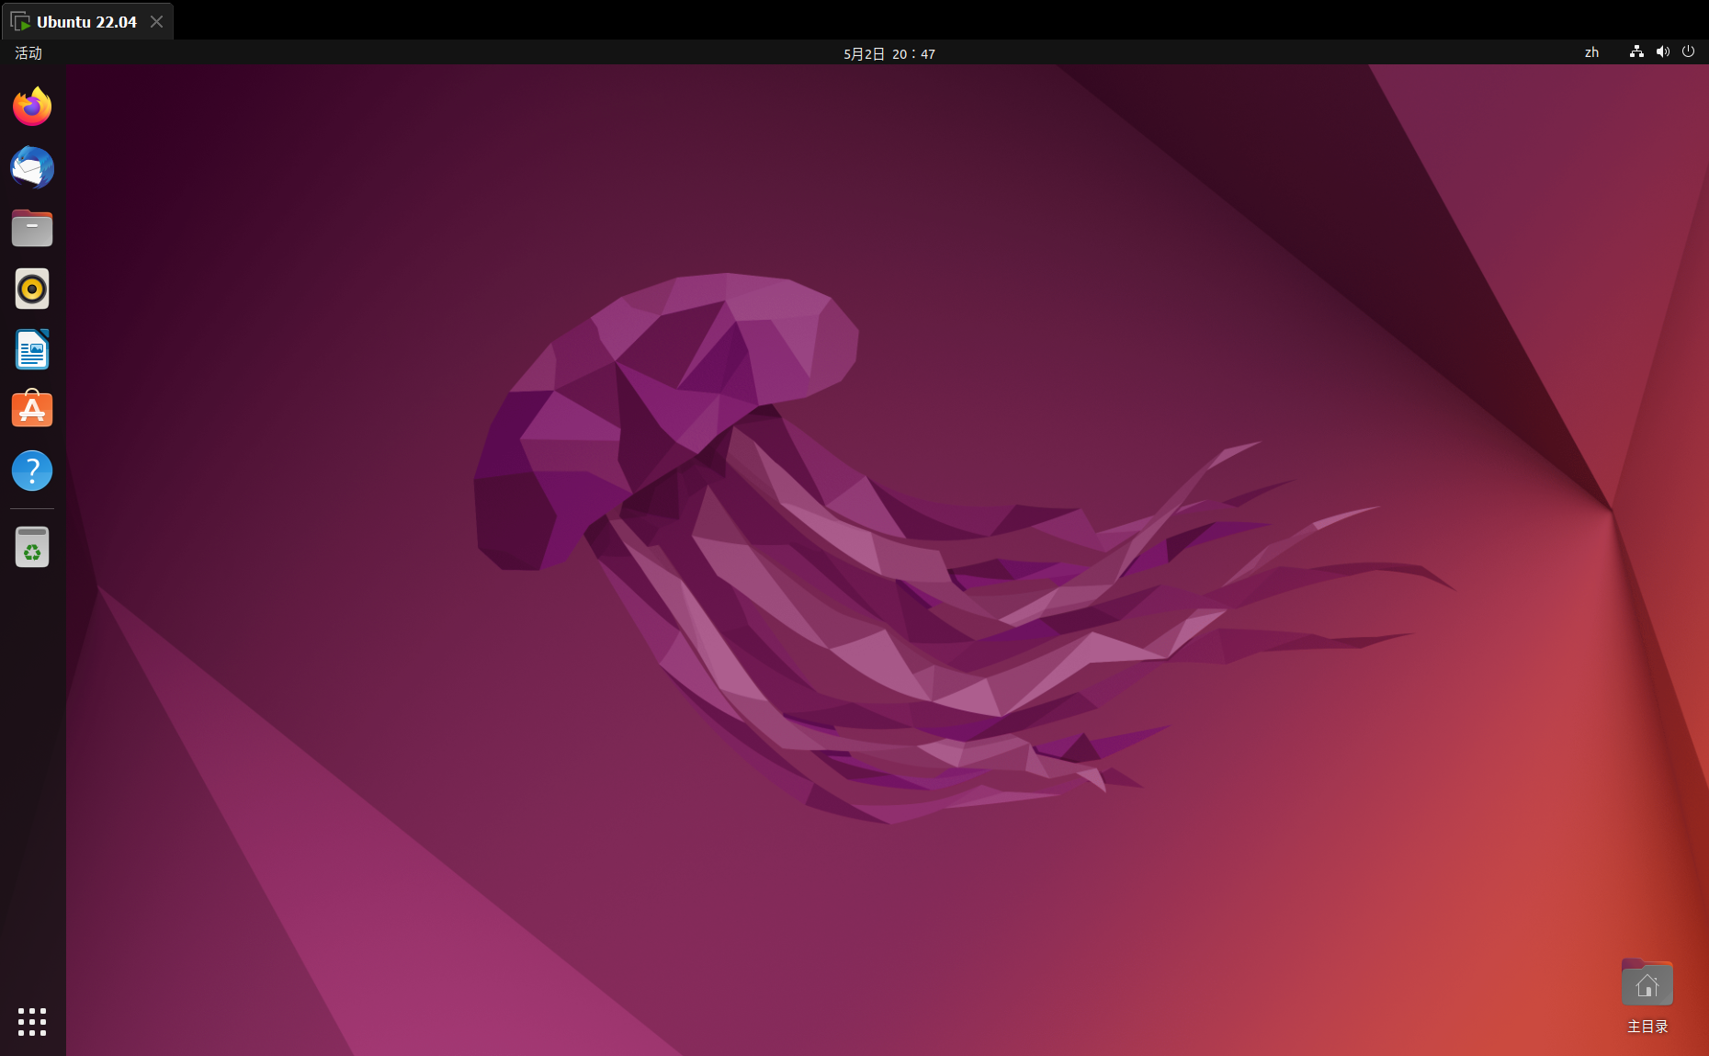Open the 主目录 home folder on desktop
Screen dimensions: 1709x1056
pos(1647,996)
